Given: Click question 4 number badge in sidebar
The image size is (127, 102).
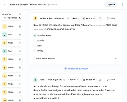Looking at the screenshot, I should [x=5, y=51].
